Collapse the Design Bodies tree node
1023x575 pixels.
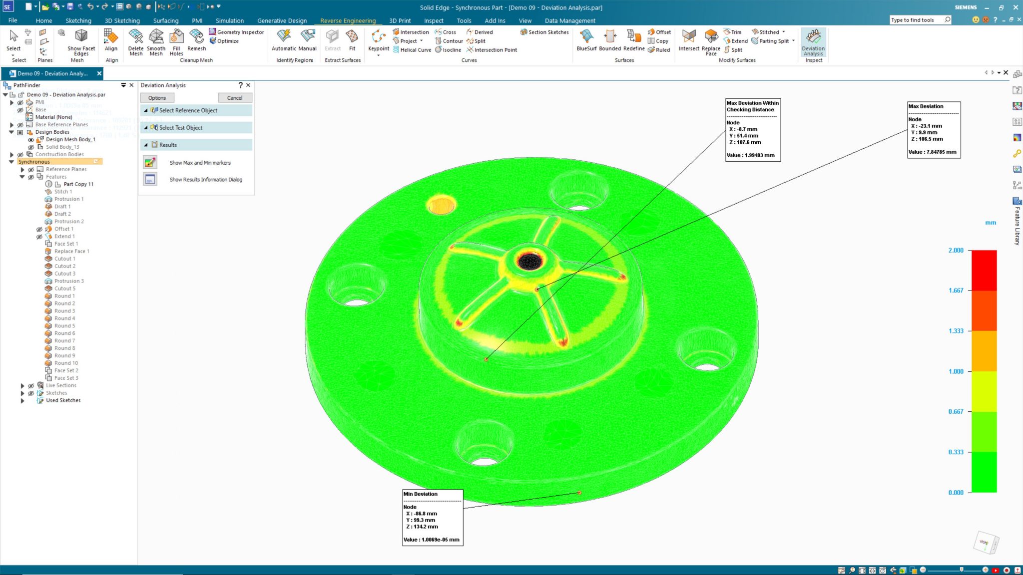[11, 132]
